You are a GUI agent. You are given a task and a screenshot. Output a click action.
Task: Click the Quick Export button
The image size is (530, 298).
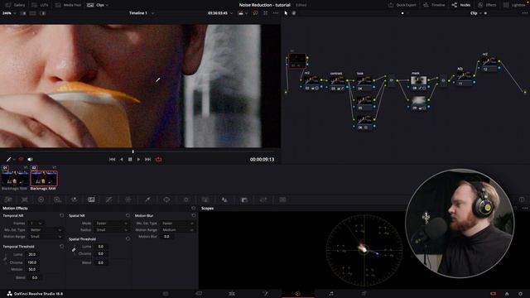pos(402,5)
